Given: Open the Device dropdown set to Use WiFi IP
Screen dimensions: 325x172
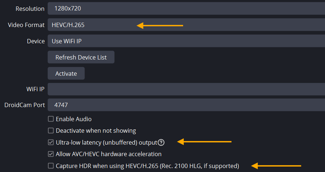Looking at the screenshot, I should click(x=186, y=41).
